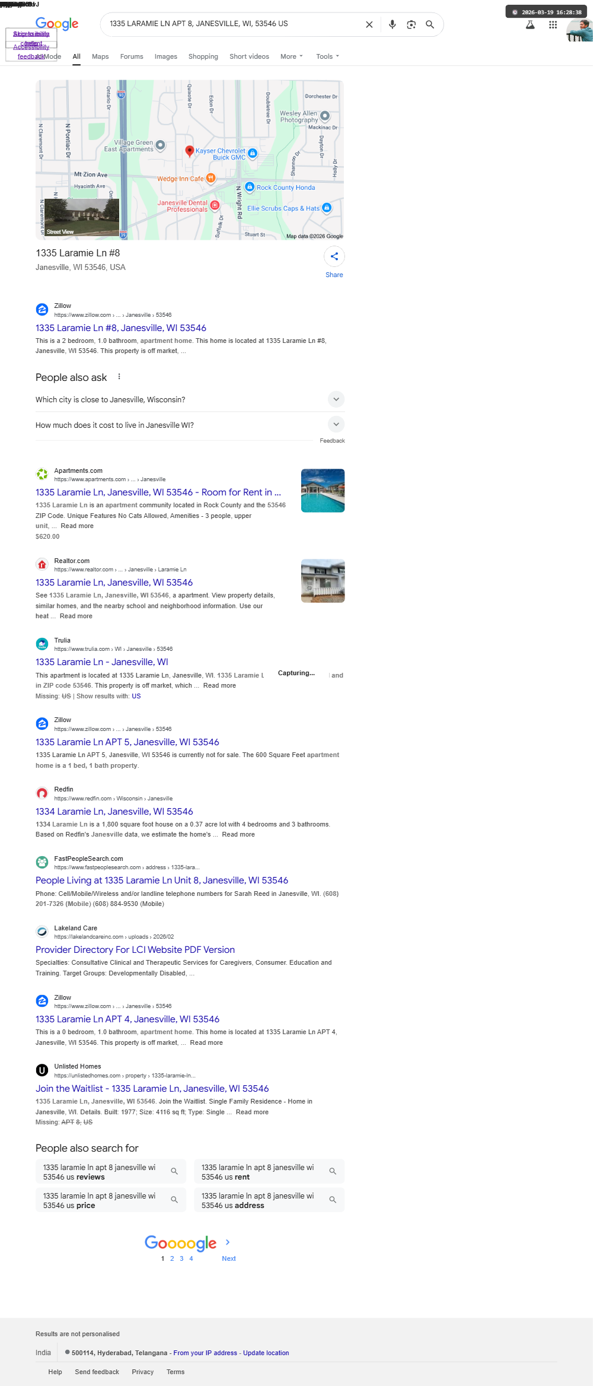This screenshot has width=600, height=1386.
Task: Click the magnifier search submit icon
Action: coord(430,24)
